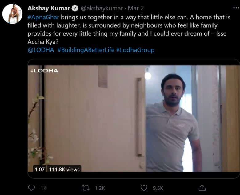Like the tweet with heart icon
This screenshot has width=240, height=195.
(144, 188)
